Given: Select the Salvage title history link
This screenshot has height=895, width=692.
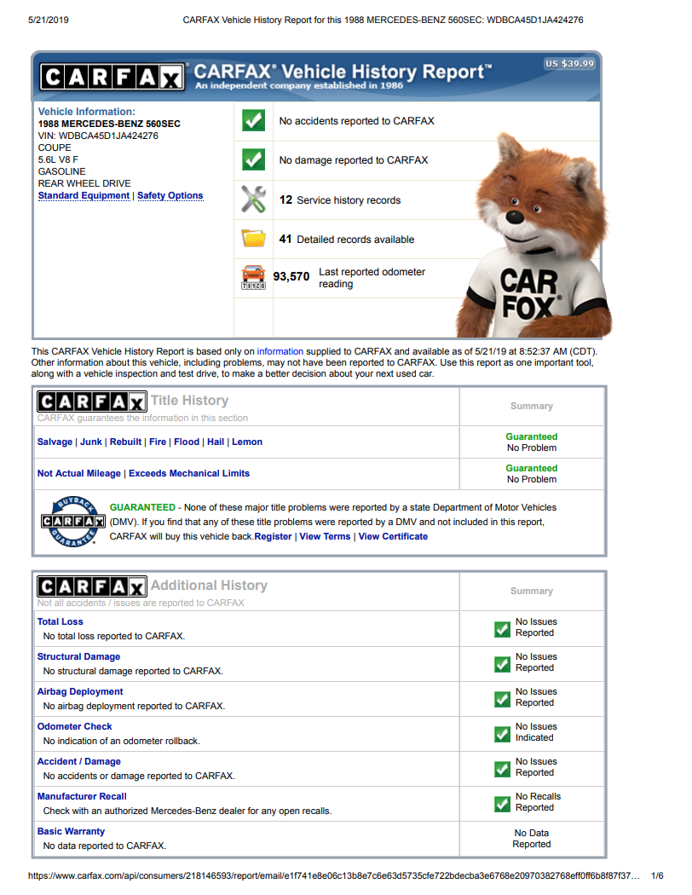Looking at the screenshot, I should (55, 442).
